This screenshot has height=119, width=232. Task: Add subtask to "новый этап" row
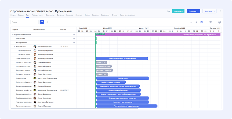(x=74, y=39)
